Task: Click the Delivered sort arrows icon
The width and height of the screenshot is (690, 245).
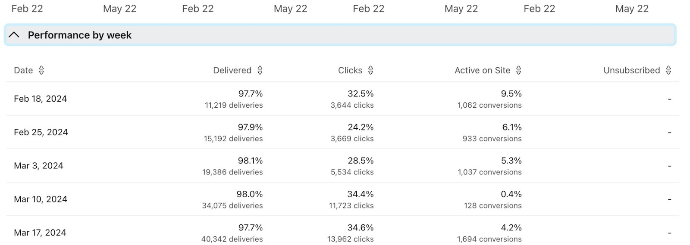Action: coord(260,70)
